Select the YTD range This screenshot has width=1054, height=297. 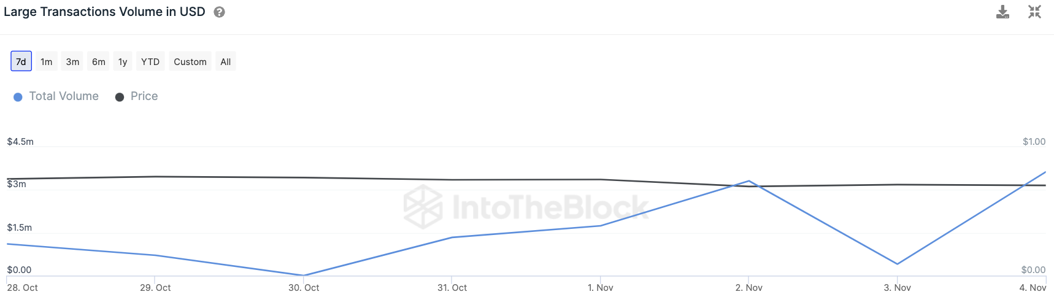click(150, 61)
